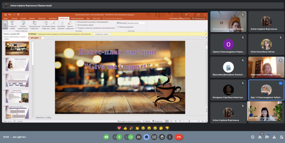Image resolution: width=285 pixels, height=143 pixels.
Task: Open the Дизайн ribbon tab
Action: coord(32,18)
